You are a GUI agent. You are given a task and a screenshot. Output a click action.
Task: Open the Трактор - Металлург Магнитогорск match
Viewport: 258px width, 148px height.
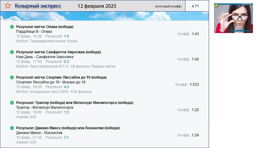click(x=44, y=108)
